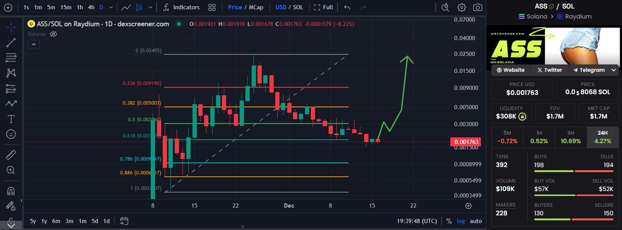
Task: Set interval to 5m
Action: 51,8
